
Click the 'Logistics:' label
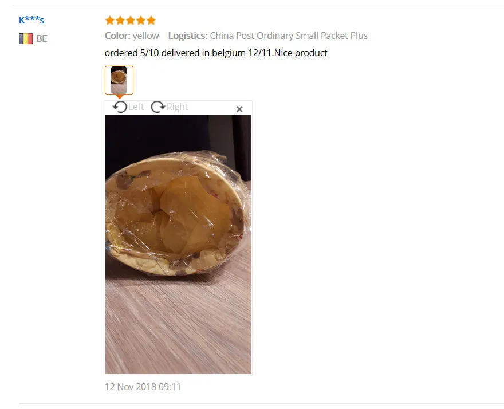[x=188, y=36]
